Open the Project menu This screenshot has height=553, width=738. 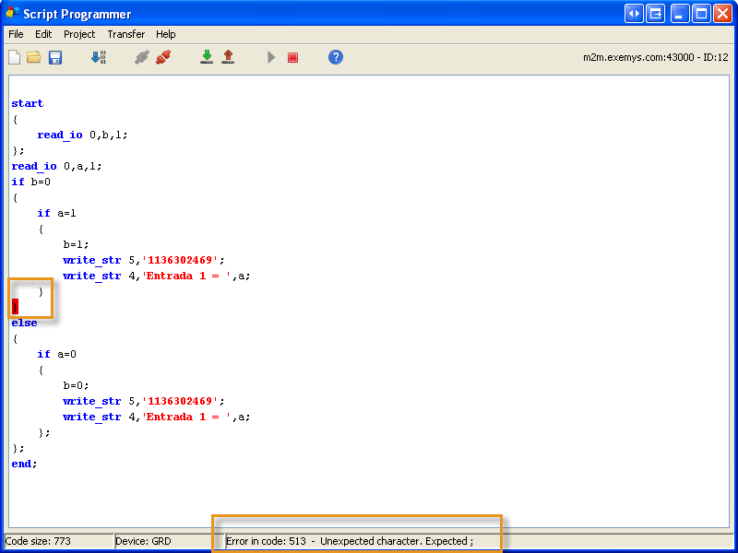[x=79, y=34]
